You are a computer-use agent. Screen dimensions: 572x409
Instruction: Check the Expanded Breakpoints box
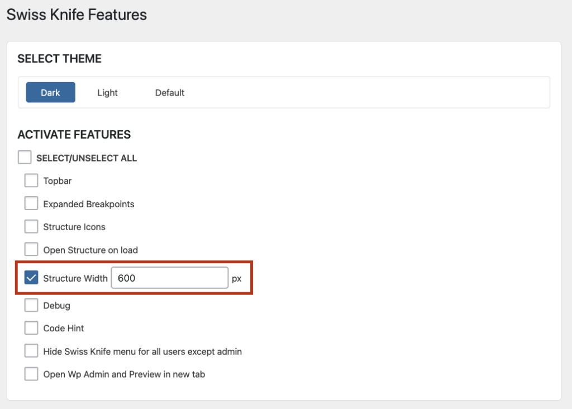pyautogui.click(x=31, y=203)
